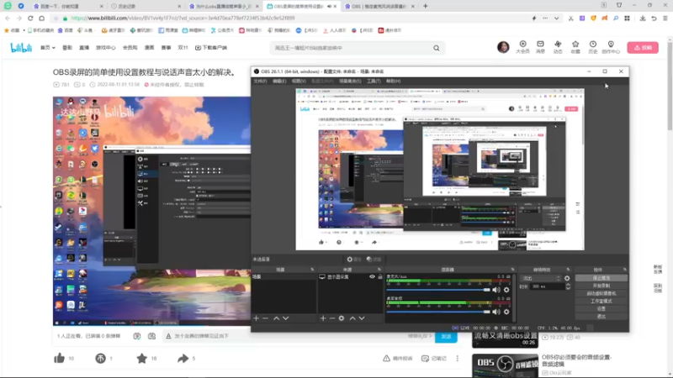Open OBS Help menu
Image resolution: width=673 pixels, height=378 pixels.
pyautogui.click(x=393, y=81)
